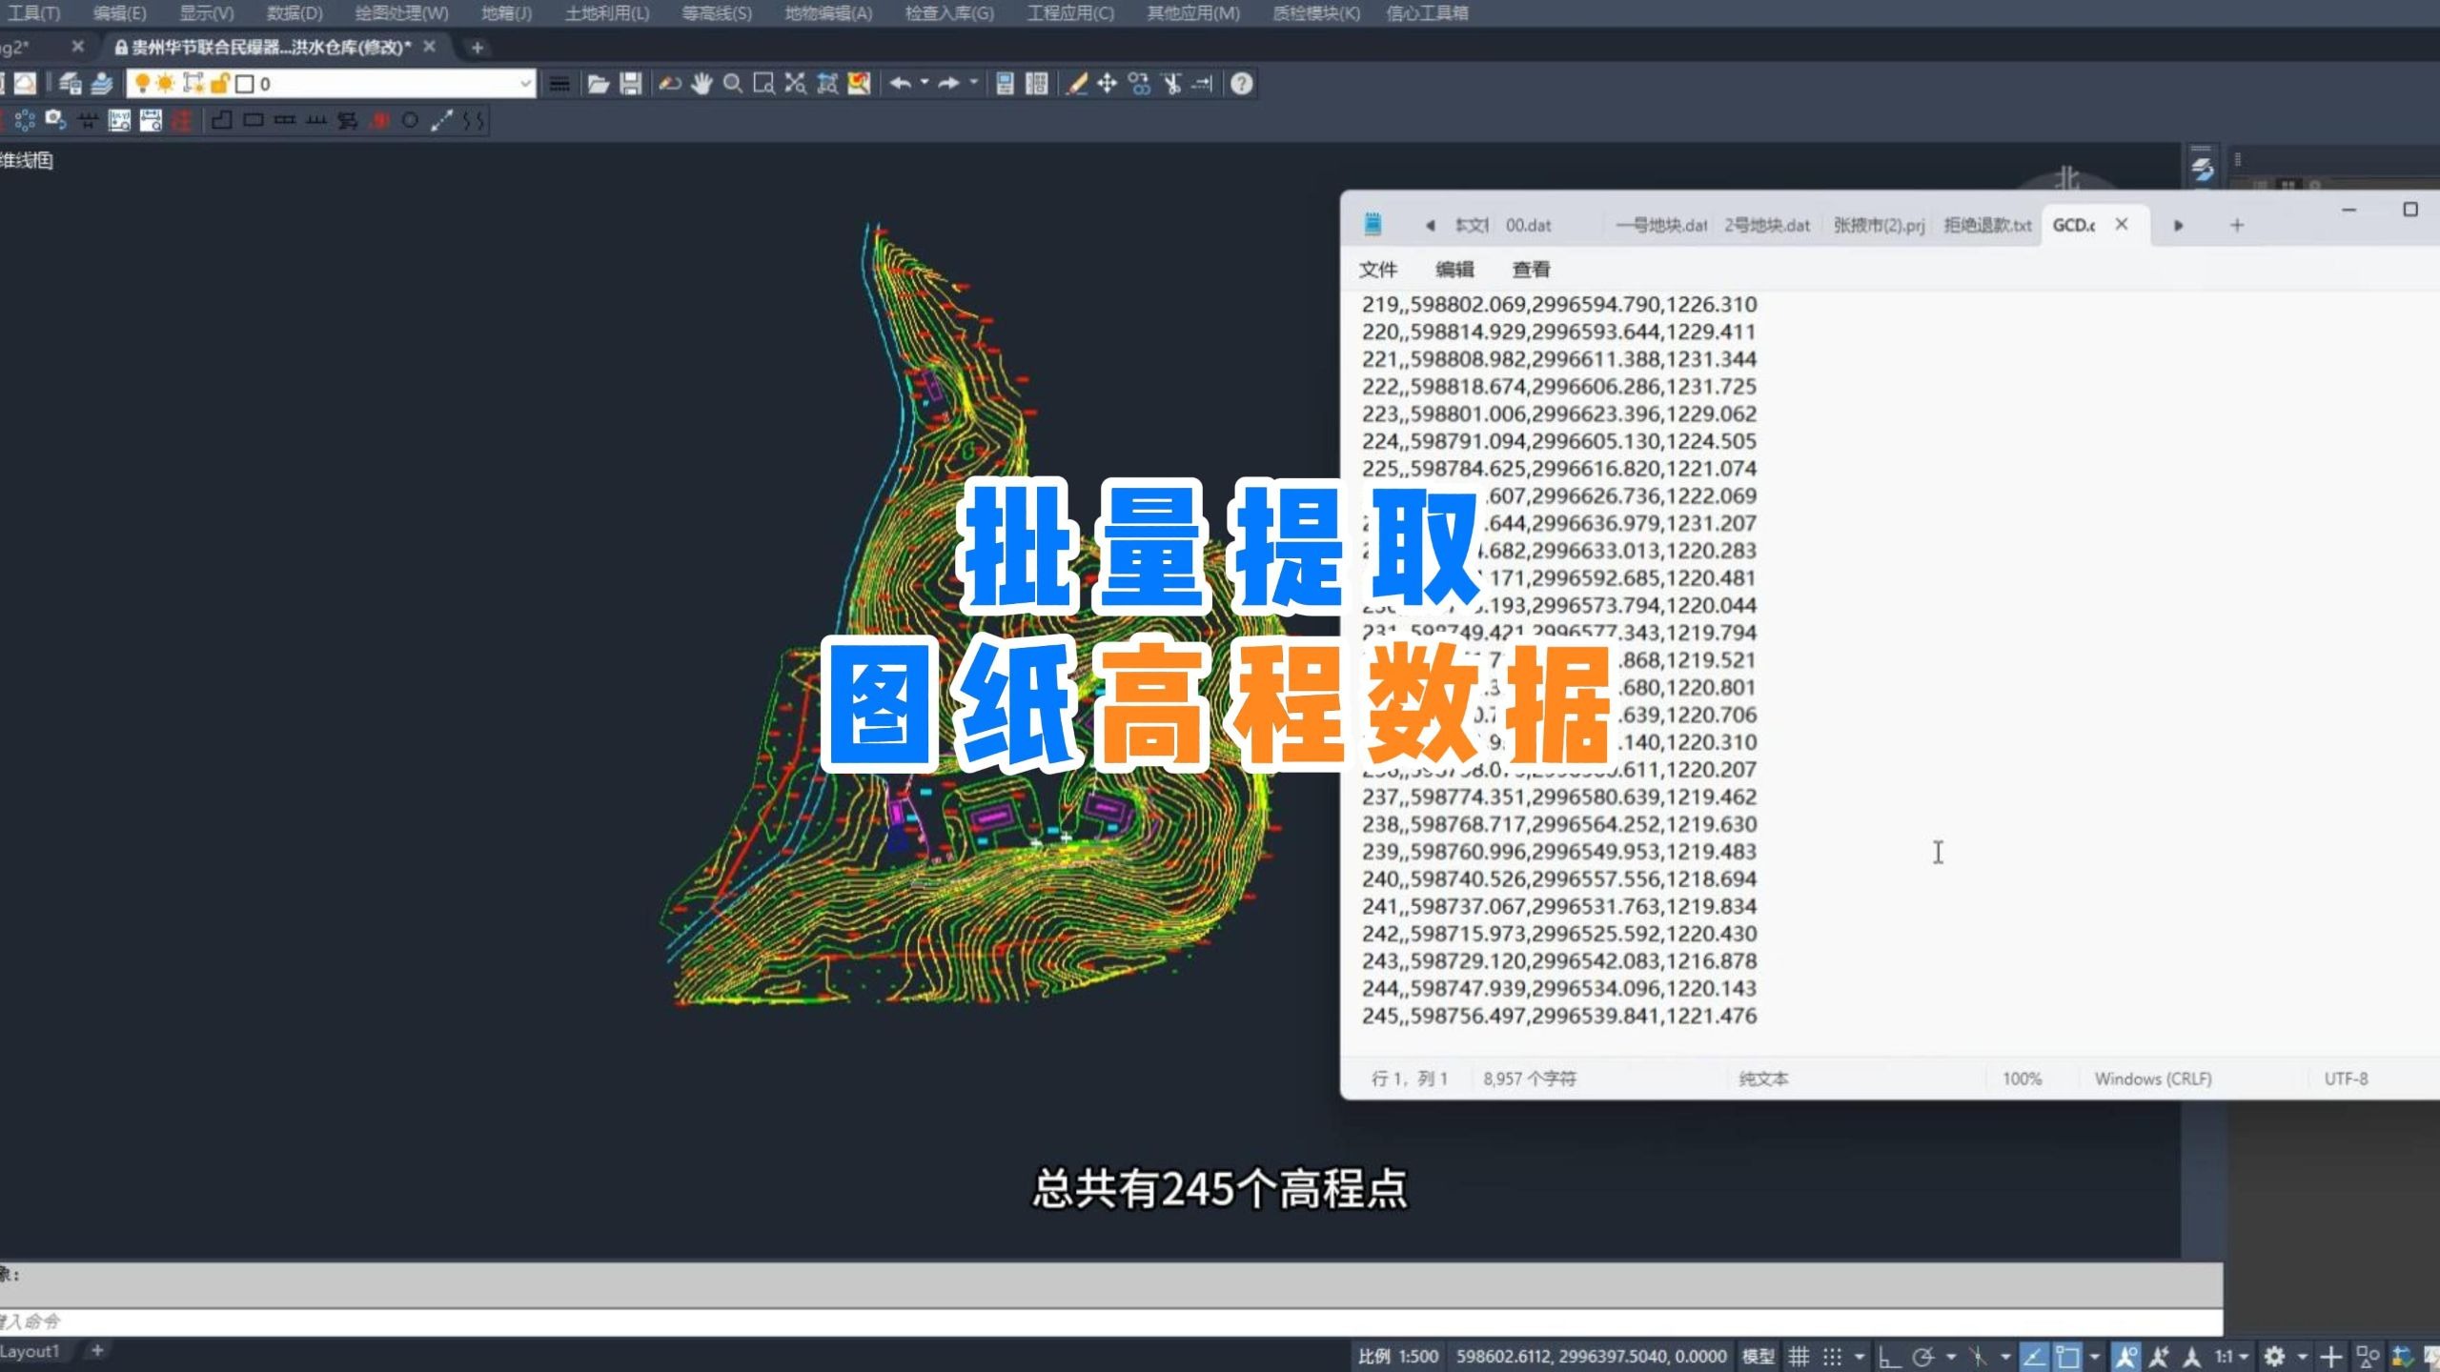Screen dimensions: 2440x1372
Task: Toggle the grid display in the status bar
Action: tap(1799, 1355)
